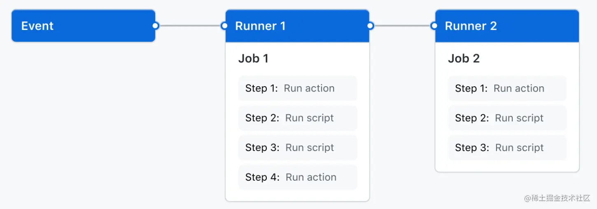Click Runner 2's left connector dot
597x209 pixels.
pos(434,26)
